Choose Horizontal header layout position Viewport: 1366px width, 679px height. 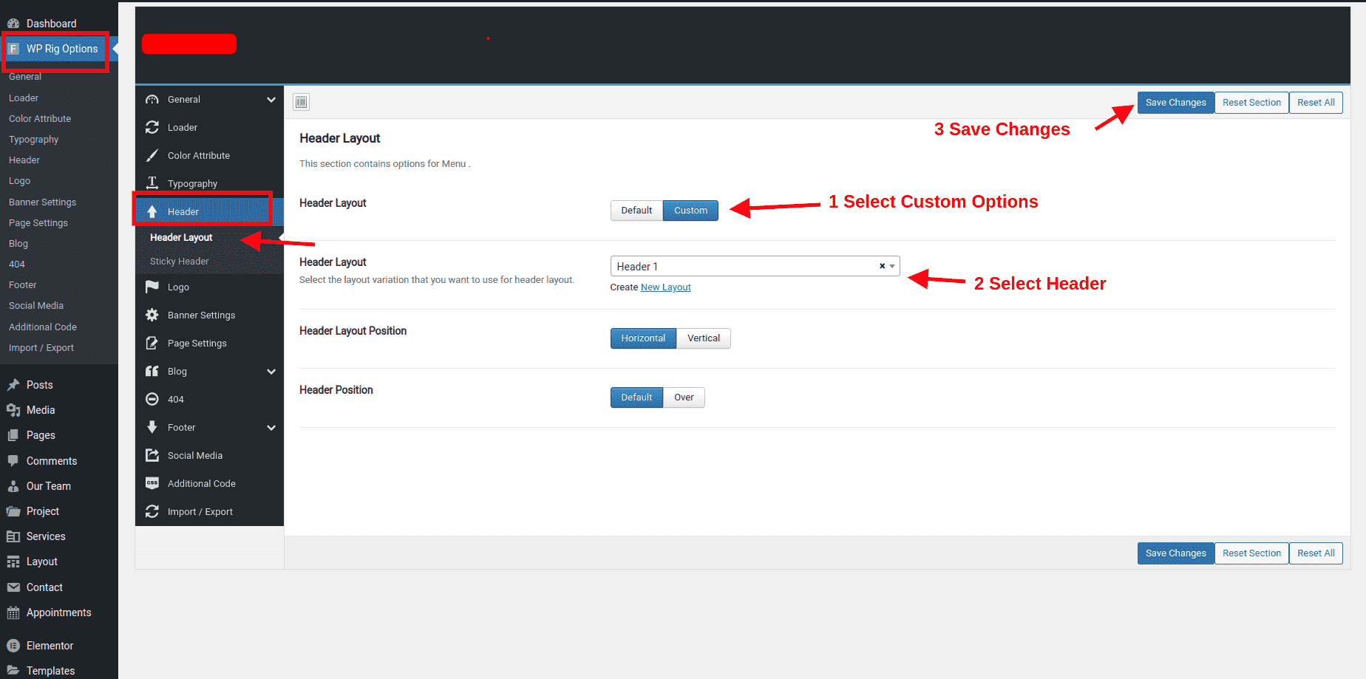[x=643, y=338]
